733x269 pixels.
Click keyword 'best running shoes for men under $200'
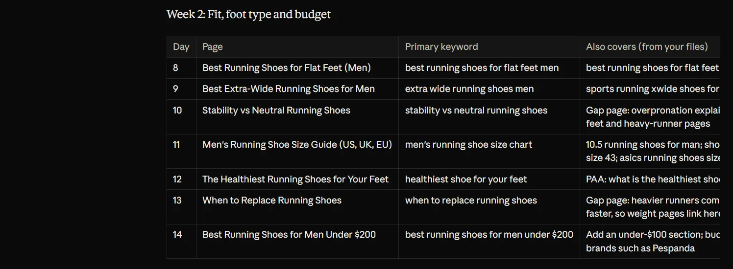click(489, 235)
